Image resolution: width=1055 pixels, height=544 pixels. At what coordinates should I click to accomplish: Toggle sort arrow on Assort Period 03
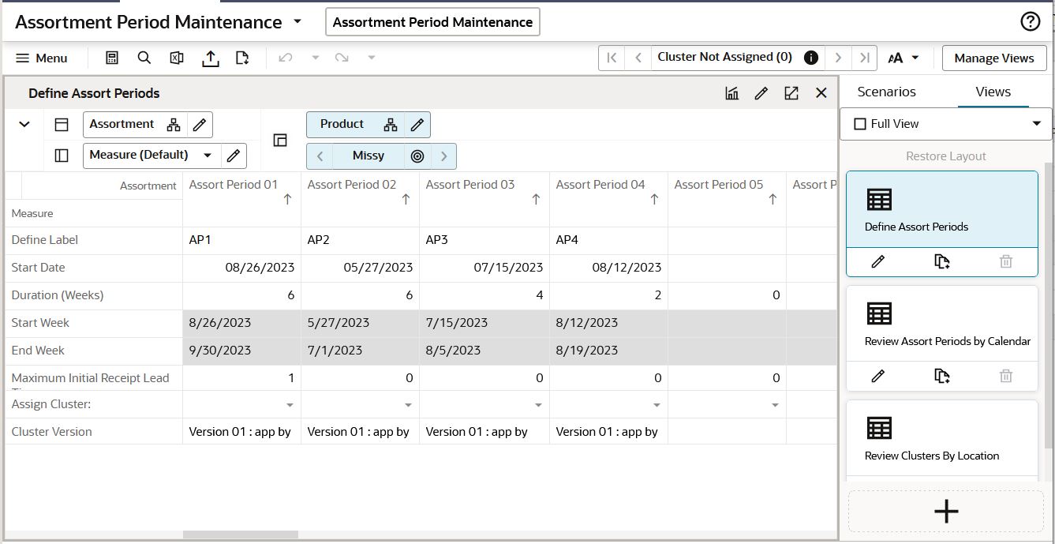536,200
